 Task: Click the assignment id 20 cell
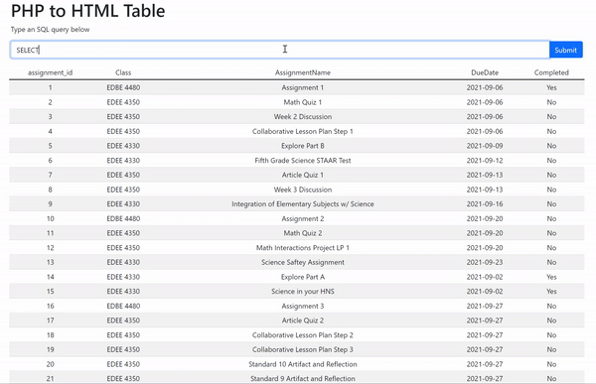pos(51,364)
